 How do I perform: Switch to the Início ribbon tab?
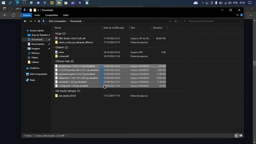tap(37, 15)
